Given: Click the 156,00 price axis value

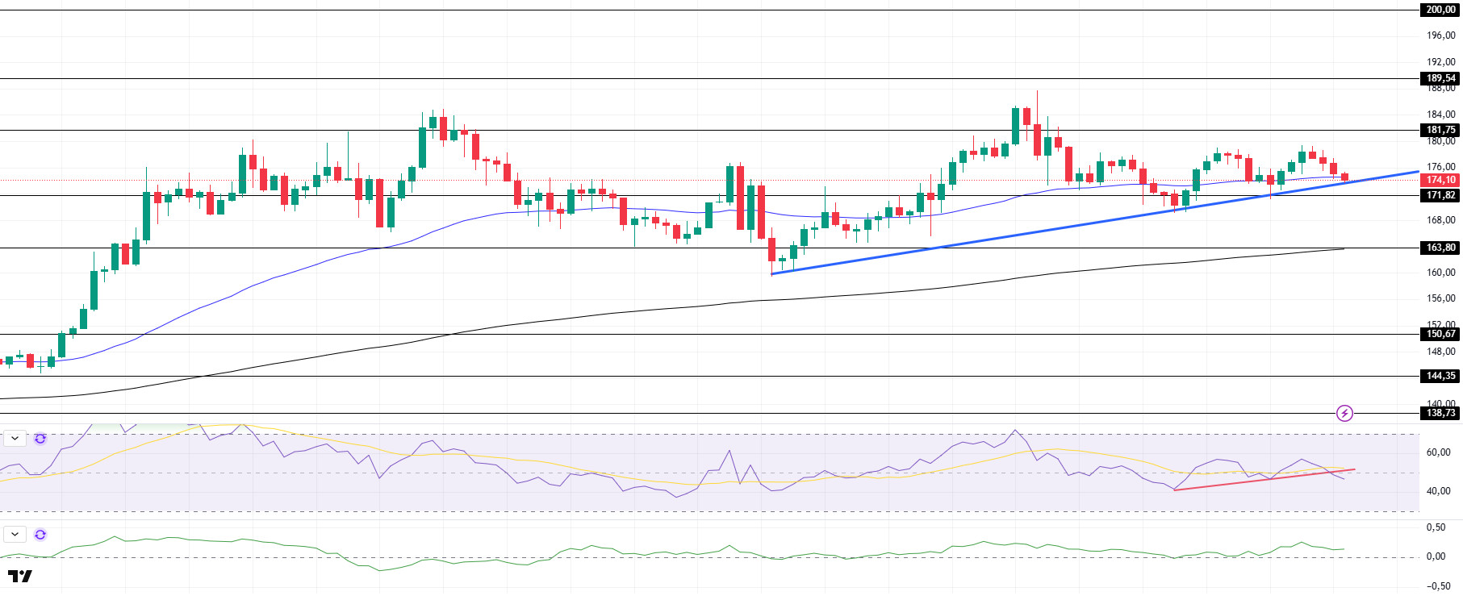Looking at the screenshot, I should 1440,298.
